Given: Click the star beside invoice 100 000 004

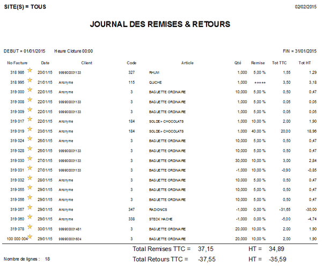Looking at the screenshot, I should (x=30, y=238).
